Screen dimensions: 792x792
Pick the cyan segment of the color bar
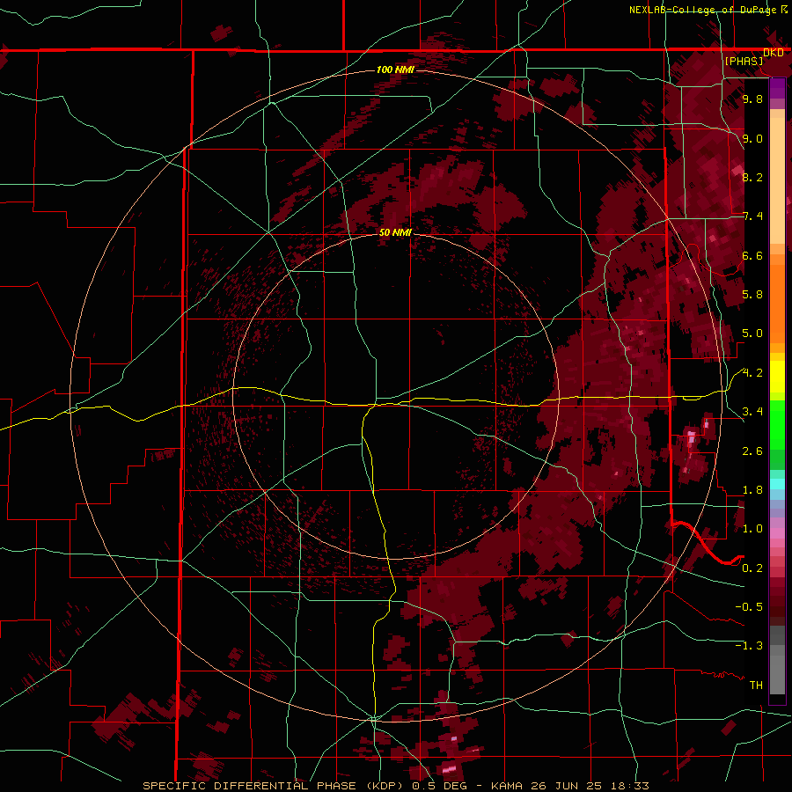pyautogui.click(x=777, y=484)
